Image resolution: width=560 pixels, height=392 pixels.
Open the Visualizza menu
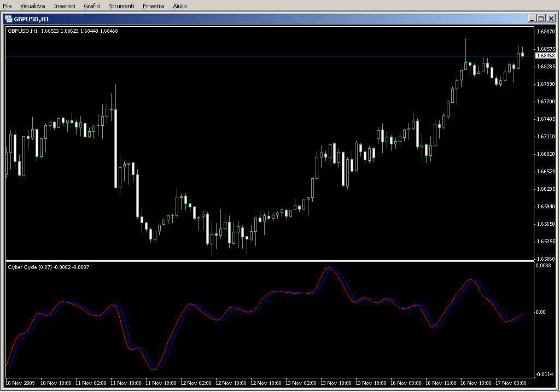coord(32,6)
